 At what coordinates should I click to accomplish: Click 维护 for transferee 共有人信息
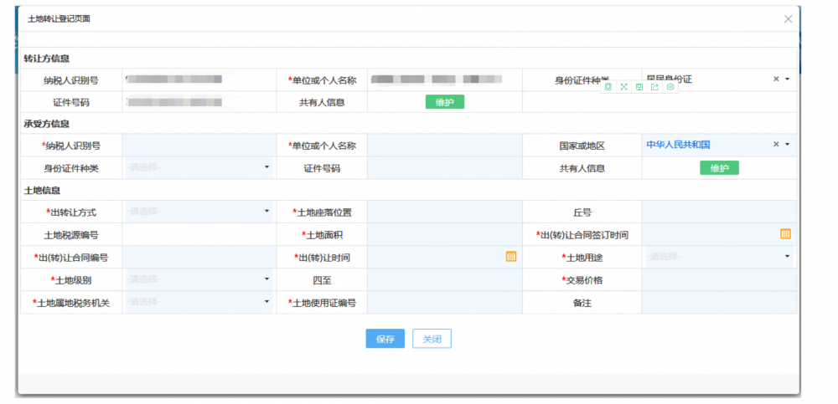click(x=719, y=168)
